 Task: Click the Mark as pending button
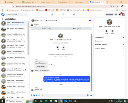coord(47,29)
